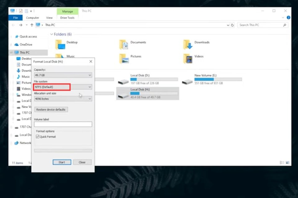298x198 pixels.
Task: Open the Music folder icon
Action: (60, 56)
